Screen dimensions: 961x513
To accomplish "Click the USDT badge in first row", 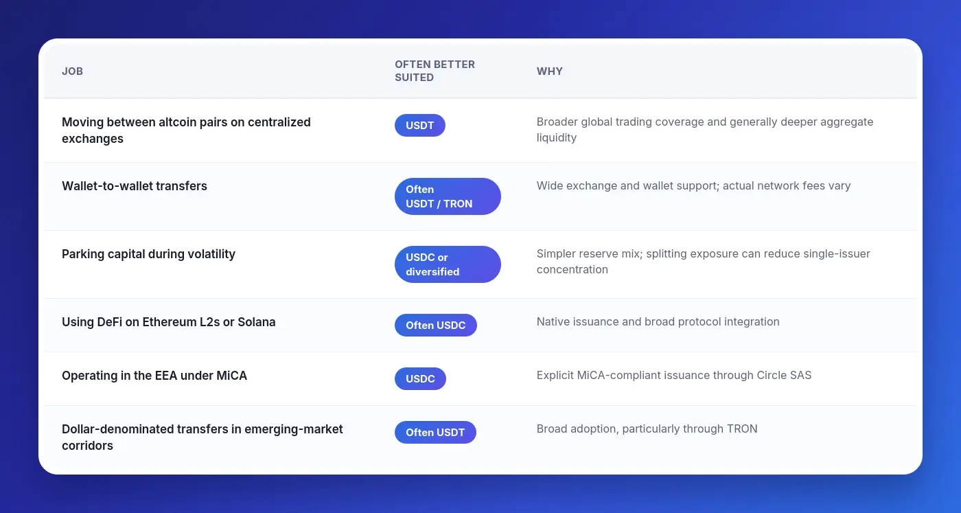I will point(420,126).
